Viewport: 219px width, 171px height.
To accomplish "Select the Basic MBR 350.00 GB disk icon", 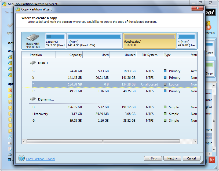I will tap(33, 38).
